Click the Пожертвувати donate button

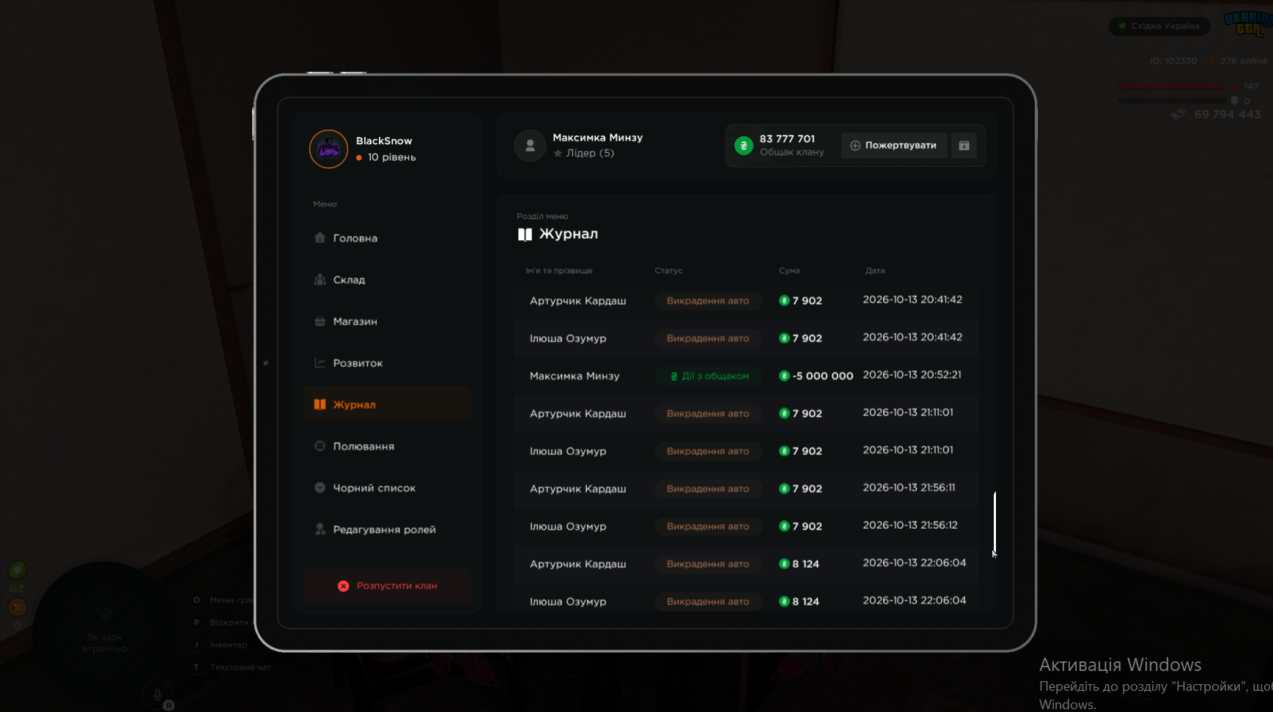pos(893,146)
